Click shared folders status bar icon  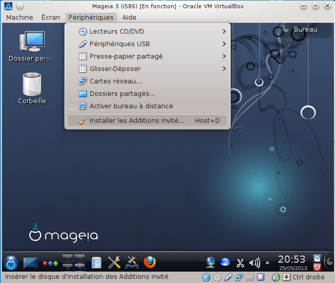coord(249,277)
